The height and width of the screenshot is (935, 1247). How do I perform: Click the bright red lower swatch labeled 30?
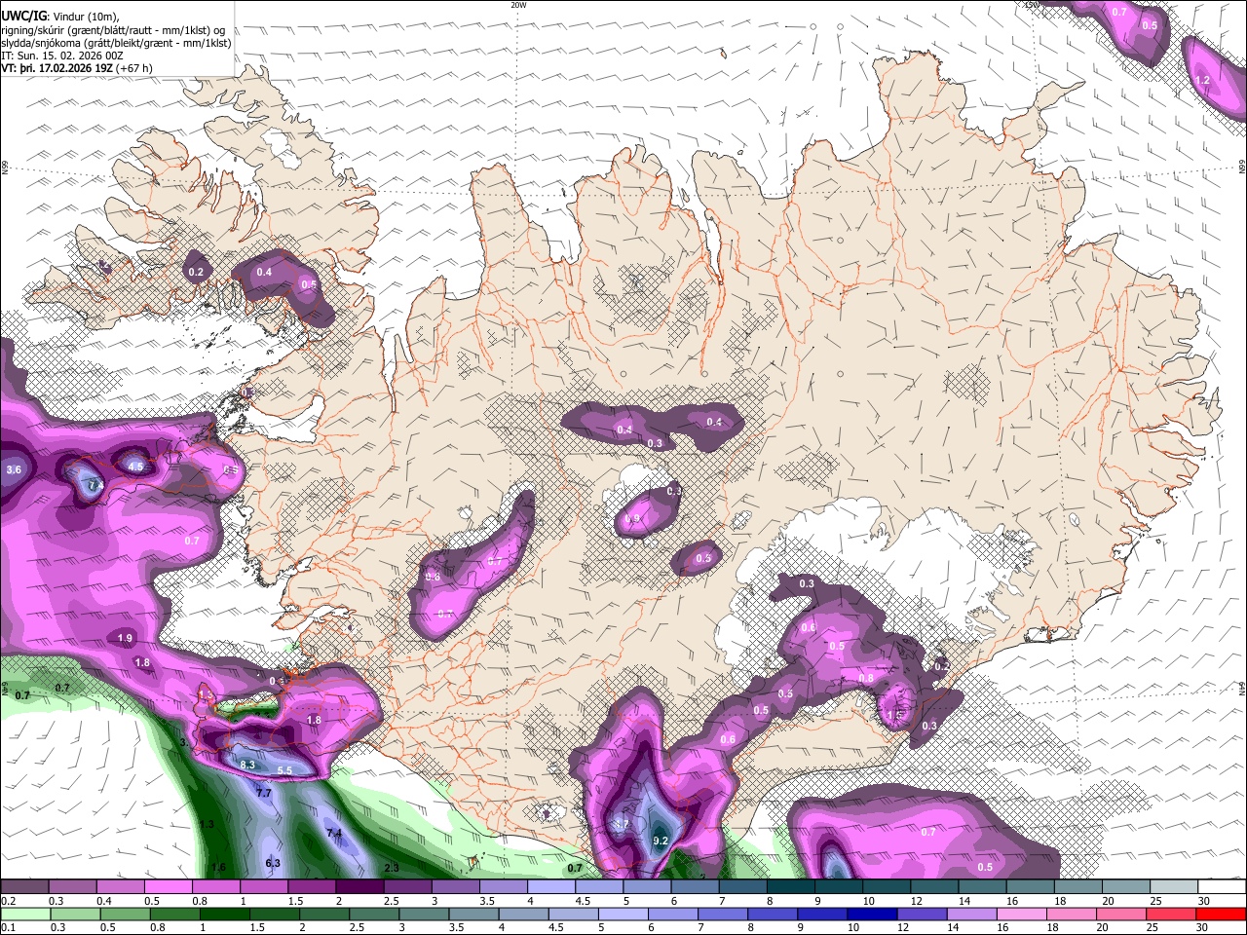pos(1221,914)
